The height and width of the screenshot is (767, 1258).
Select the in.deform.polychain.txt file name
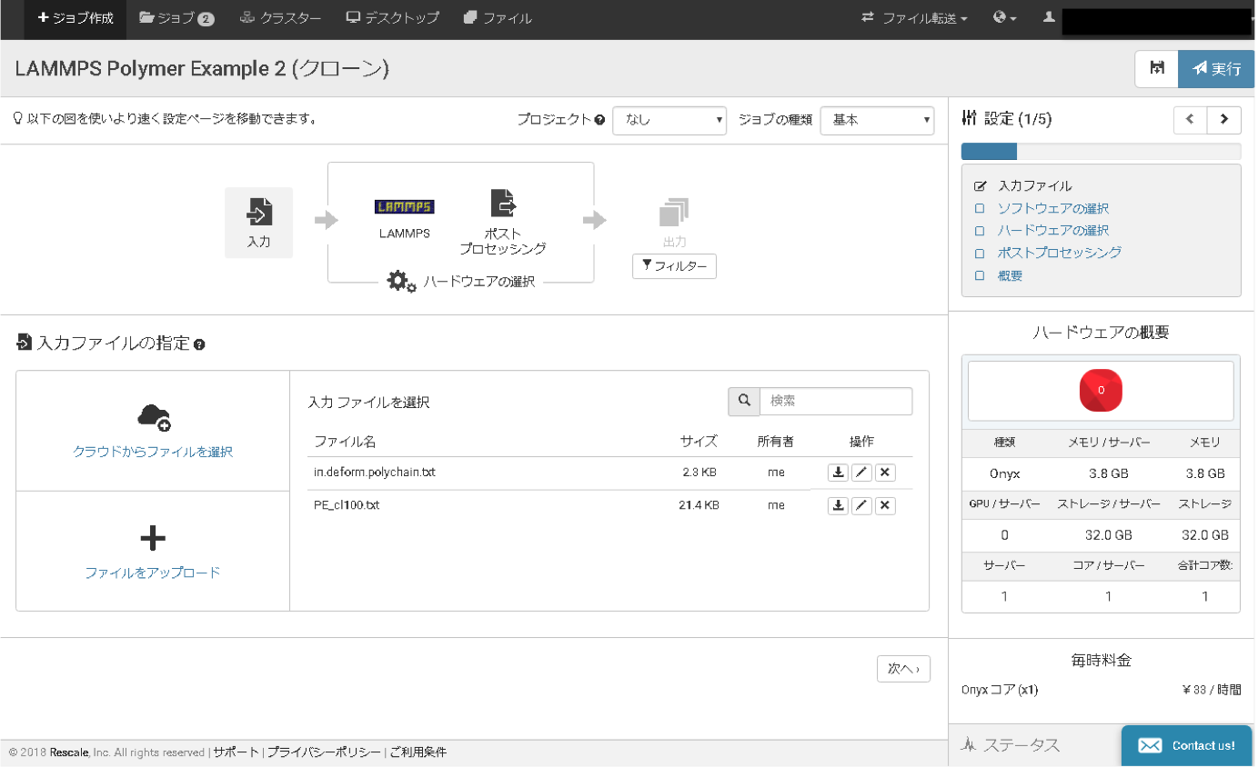click(375, 473)
